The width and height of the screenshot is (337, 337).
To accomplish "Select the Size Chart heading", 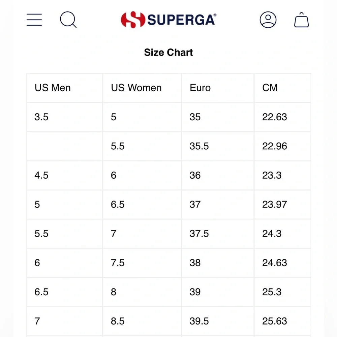I will (x=168, y=53).
